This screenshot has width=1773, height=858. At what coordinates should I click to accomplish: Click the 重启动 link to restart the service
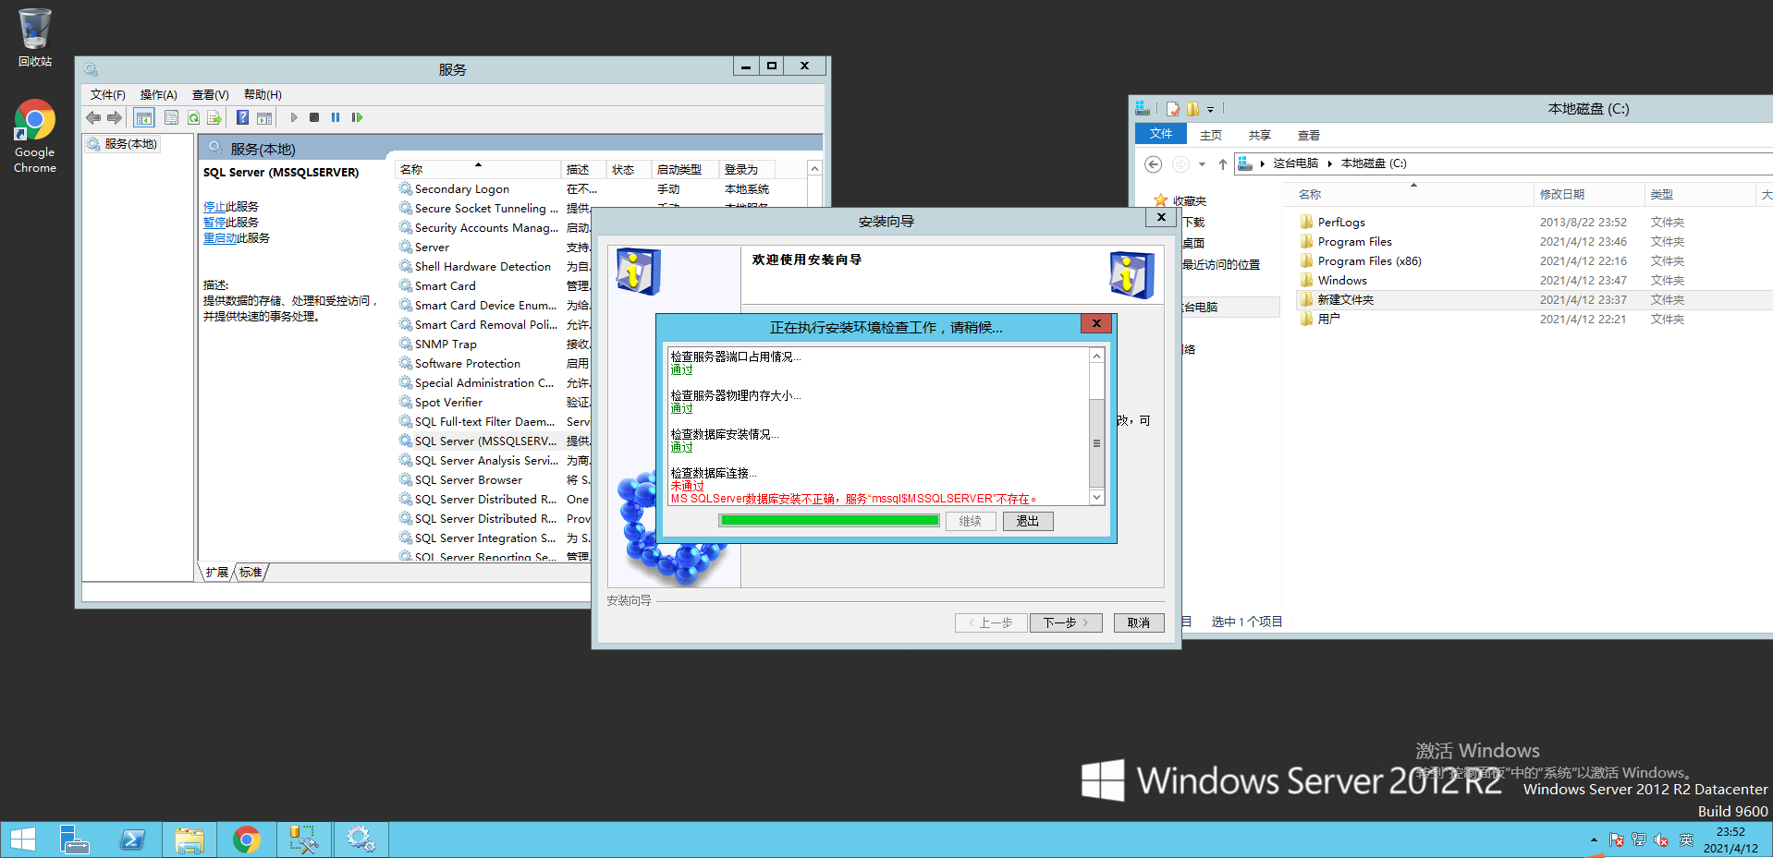tap(220, 238)
